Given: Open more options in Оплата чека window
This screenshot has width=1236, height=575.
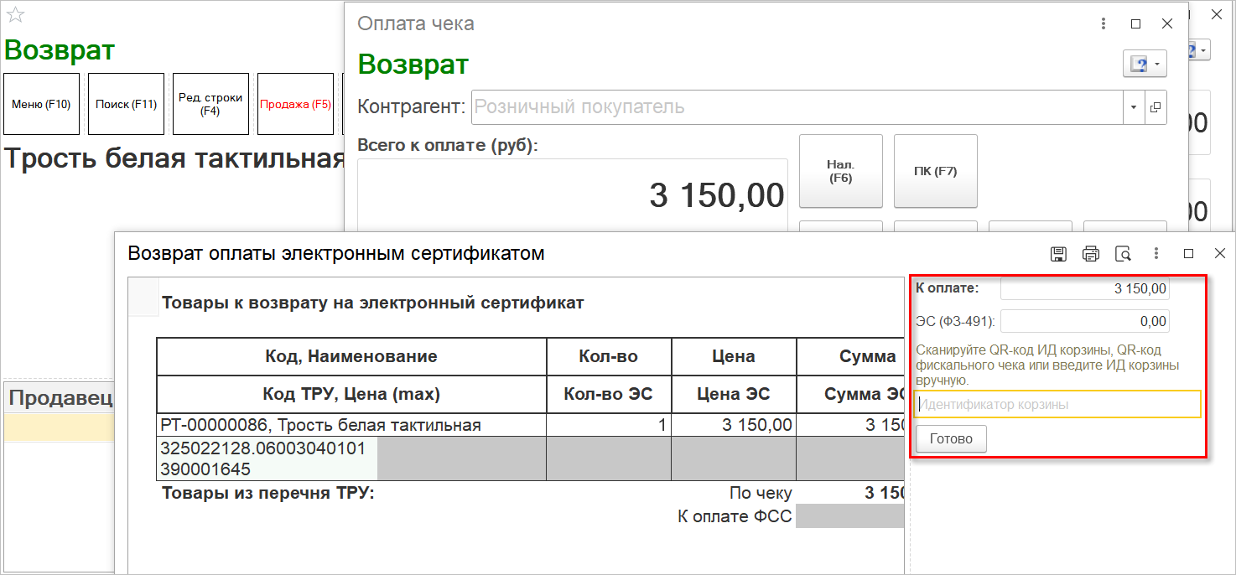Looking at the screenshot, I should point(1104,24).
